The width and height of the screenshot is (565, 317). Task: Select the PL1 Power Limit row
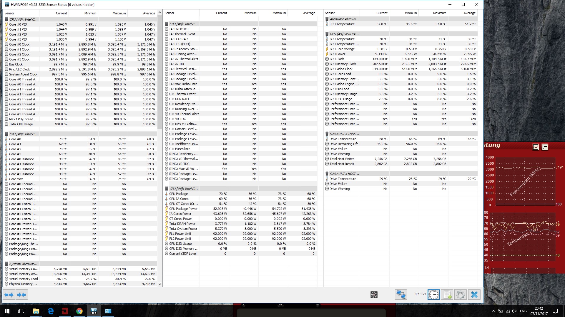[x=240, y=234]
